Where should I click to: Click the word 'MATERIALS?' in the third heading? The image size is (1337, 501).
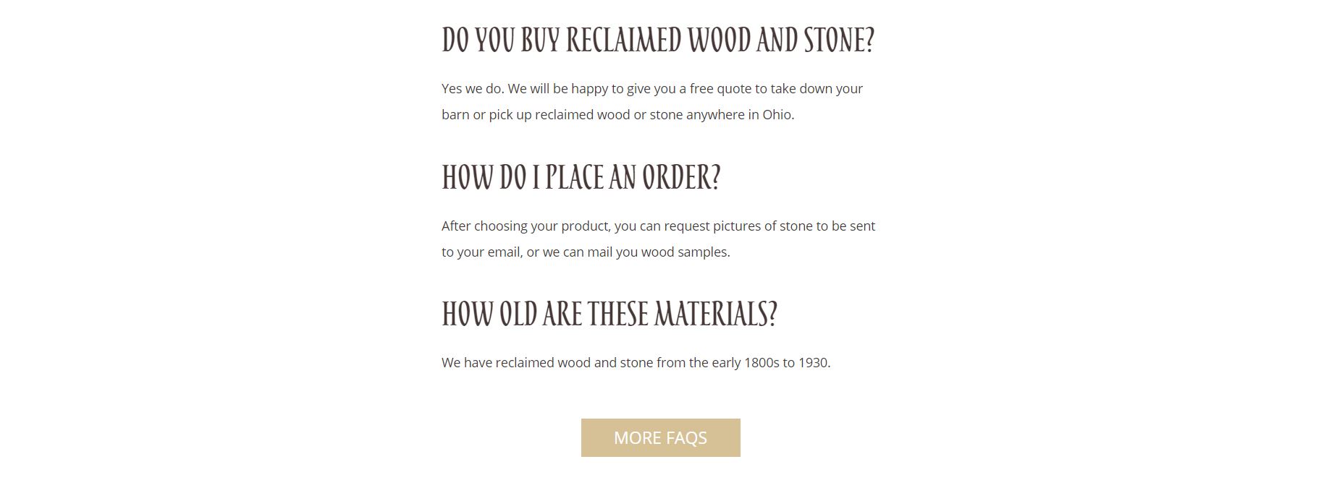tap(716, 314)
